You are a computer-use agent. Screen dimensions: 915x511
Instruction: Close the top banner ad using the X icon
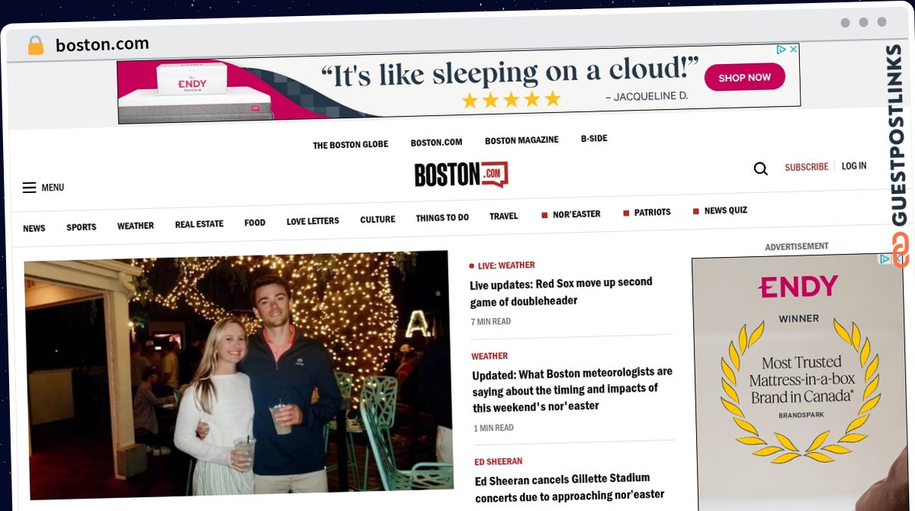click(x=793, y=50)
